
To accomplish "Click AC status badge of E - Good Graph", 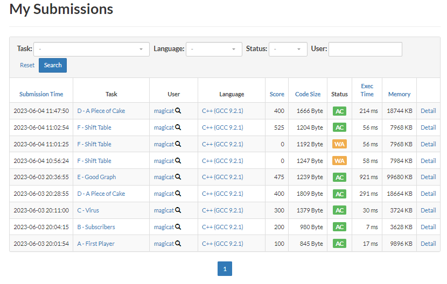I will point(339,177).
